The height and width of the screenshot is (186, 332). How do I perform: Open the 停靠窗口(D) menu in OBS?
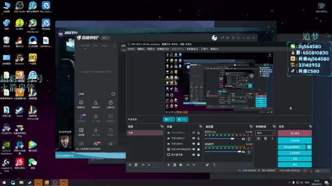[x=163, y=49]
